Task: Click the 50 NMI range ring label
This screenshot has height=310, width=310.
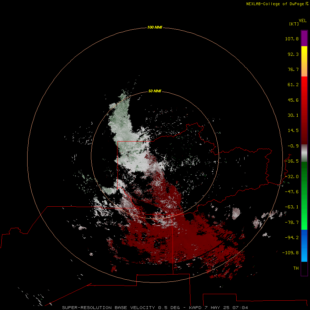Action: (155, 91)
